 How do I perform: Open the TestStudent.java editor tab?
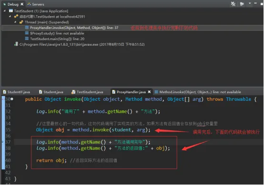[90, 92]
